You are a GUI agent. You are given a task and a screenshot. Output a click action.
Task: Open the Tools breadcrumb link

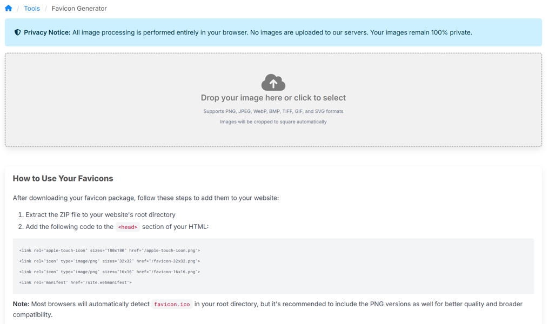(32, 8)
